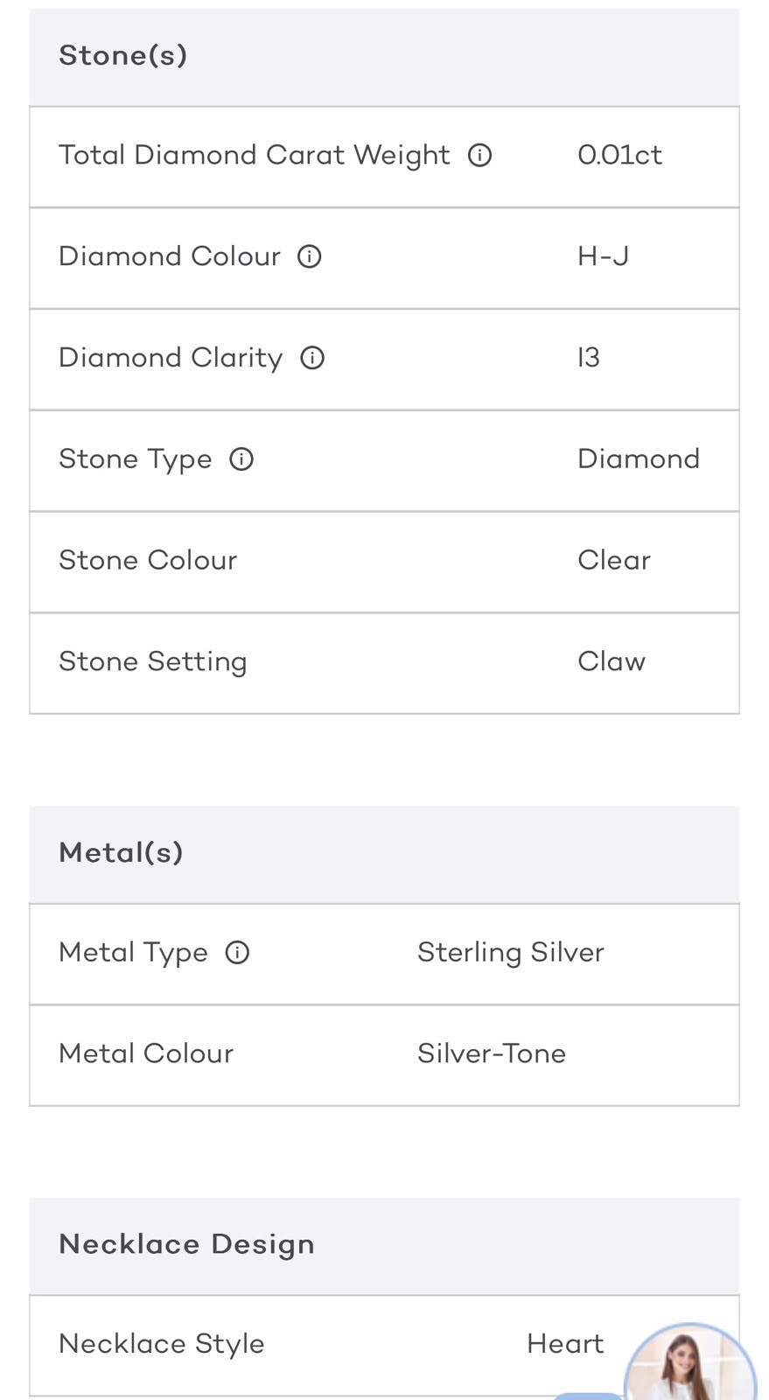Select the Heart necklace style value
Image resolution: width=769 pixels, height=1400 pixels.
[x=565, y=1344]
